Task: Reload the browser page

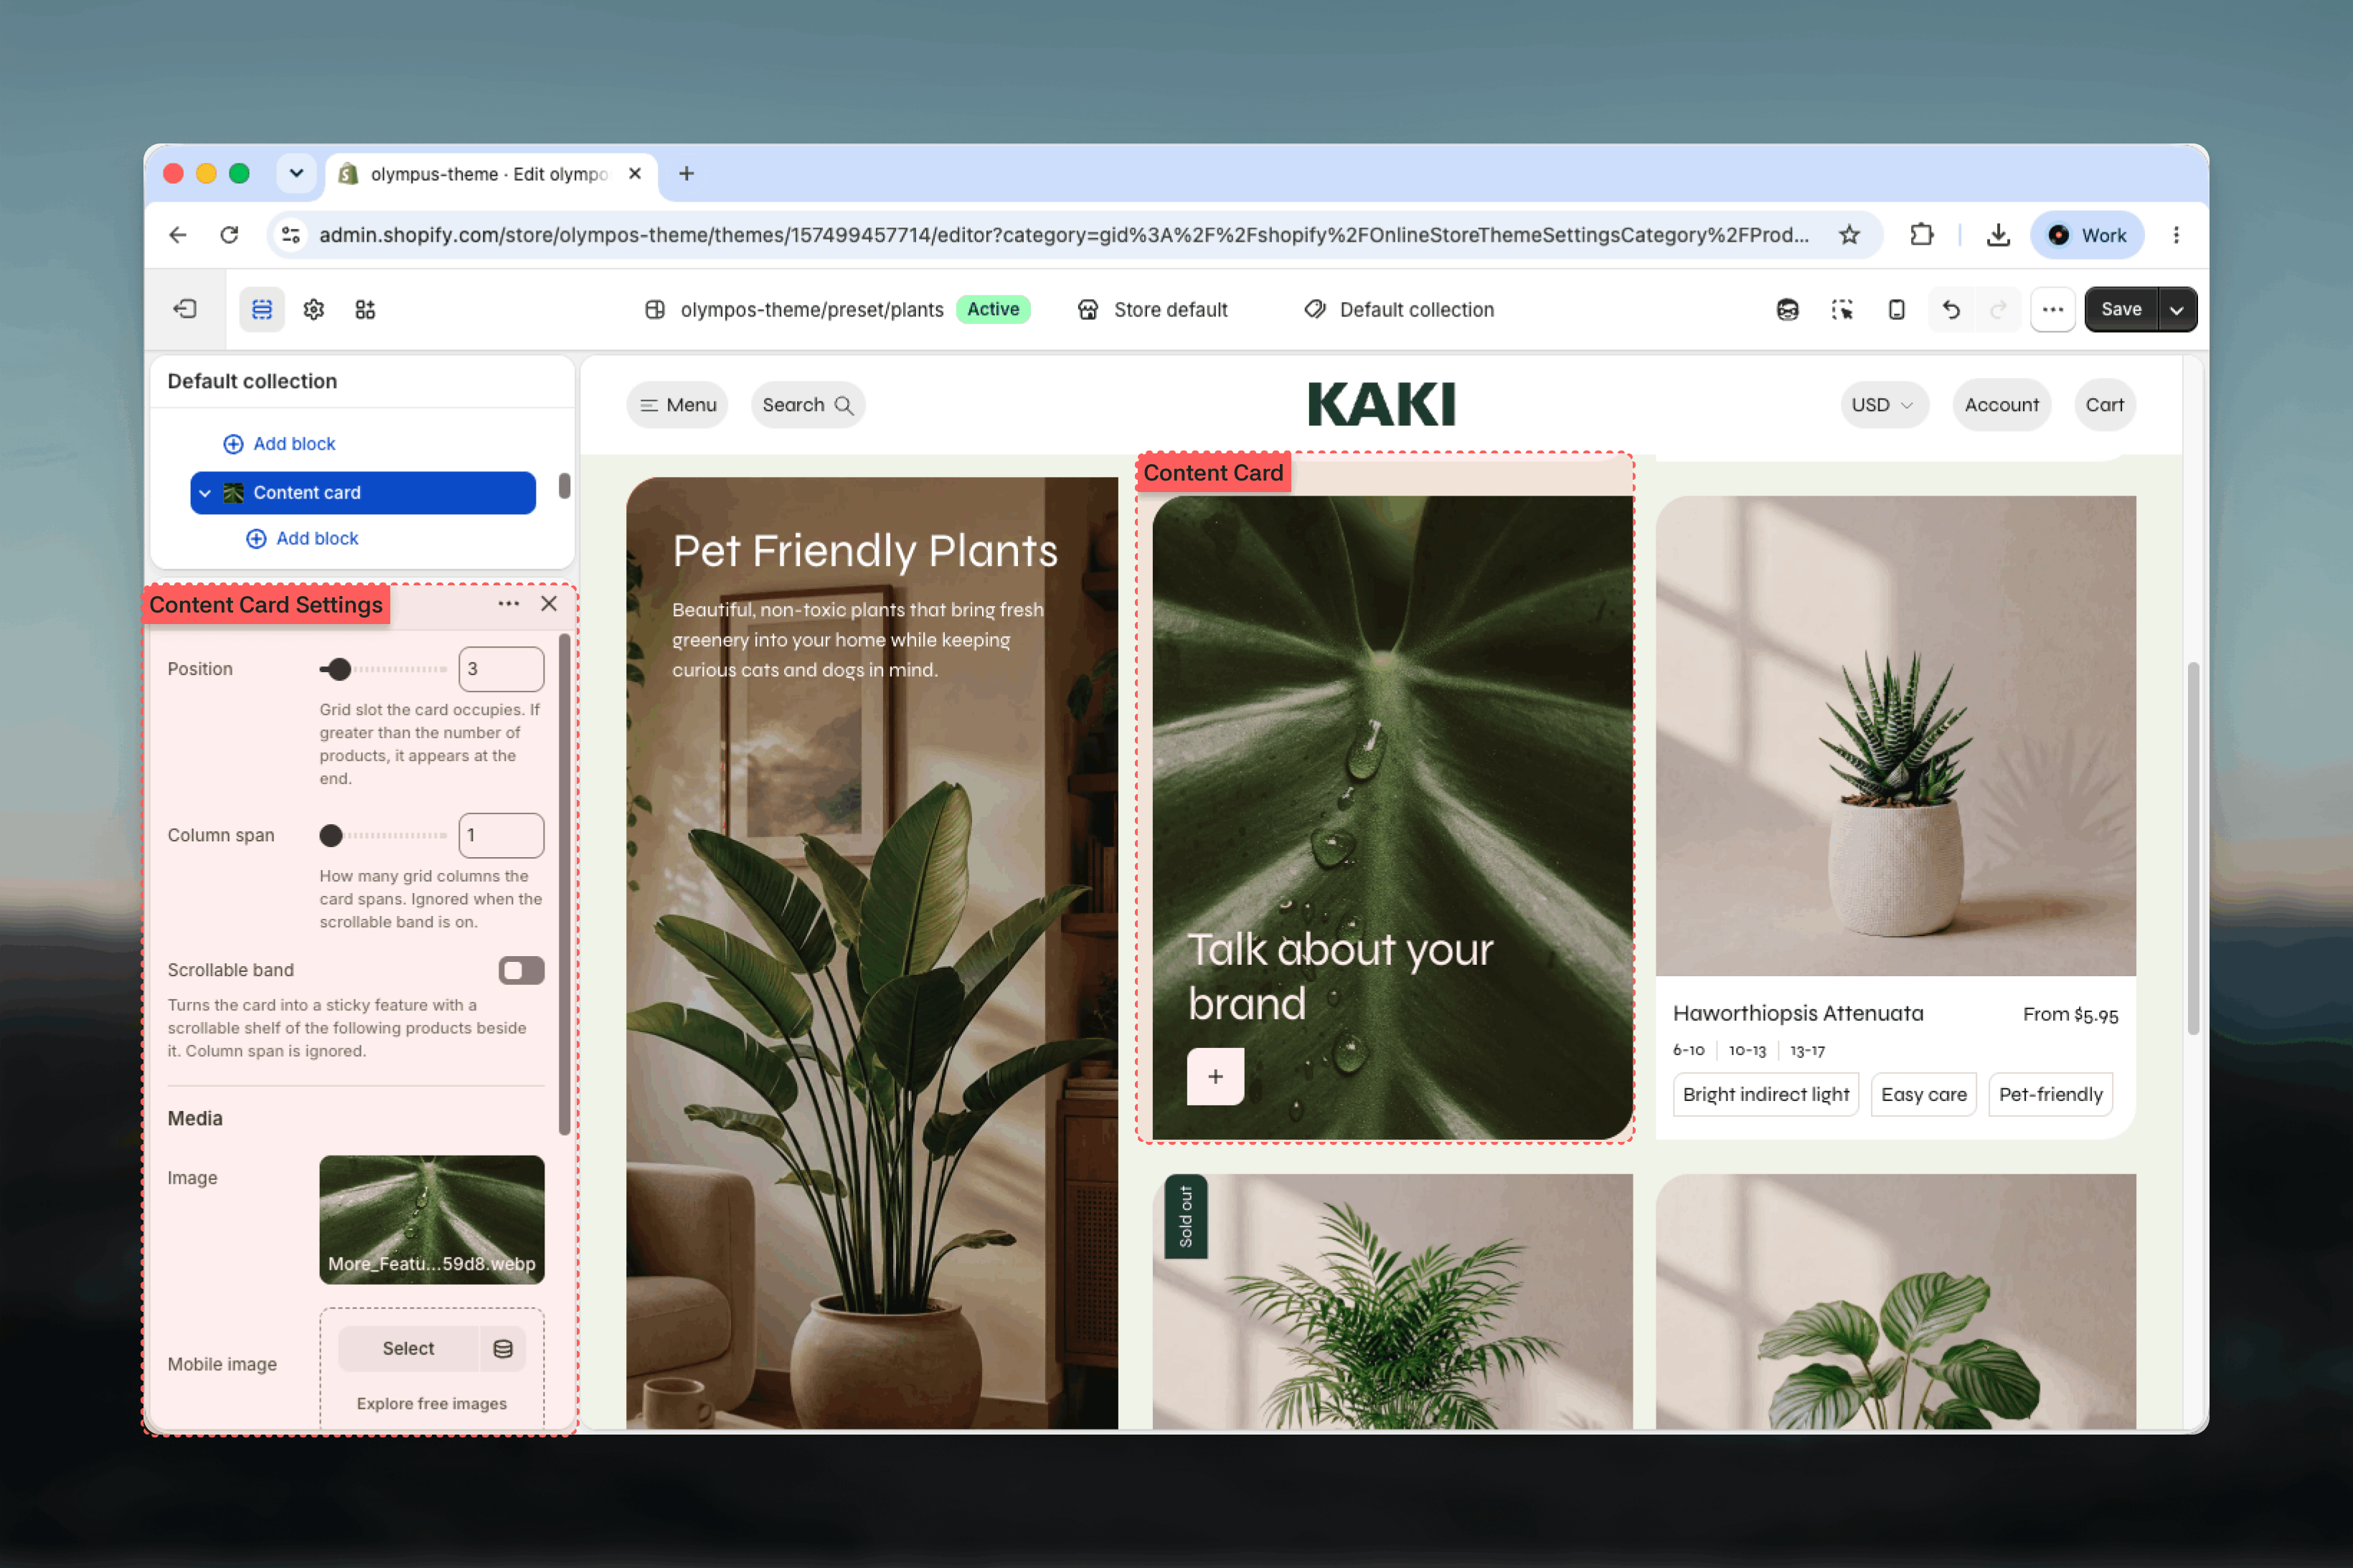Action: coord(229,235)
